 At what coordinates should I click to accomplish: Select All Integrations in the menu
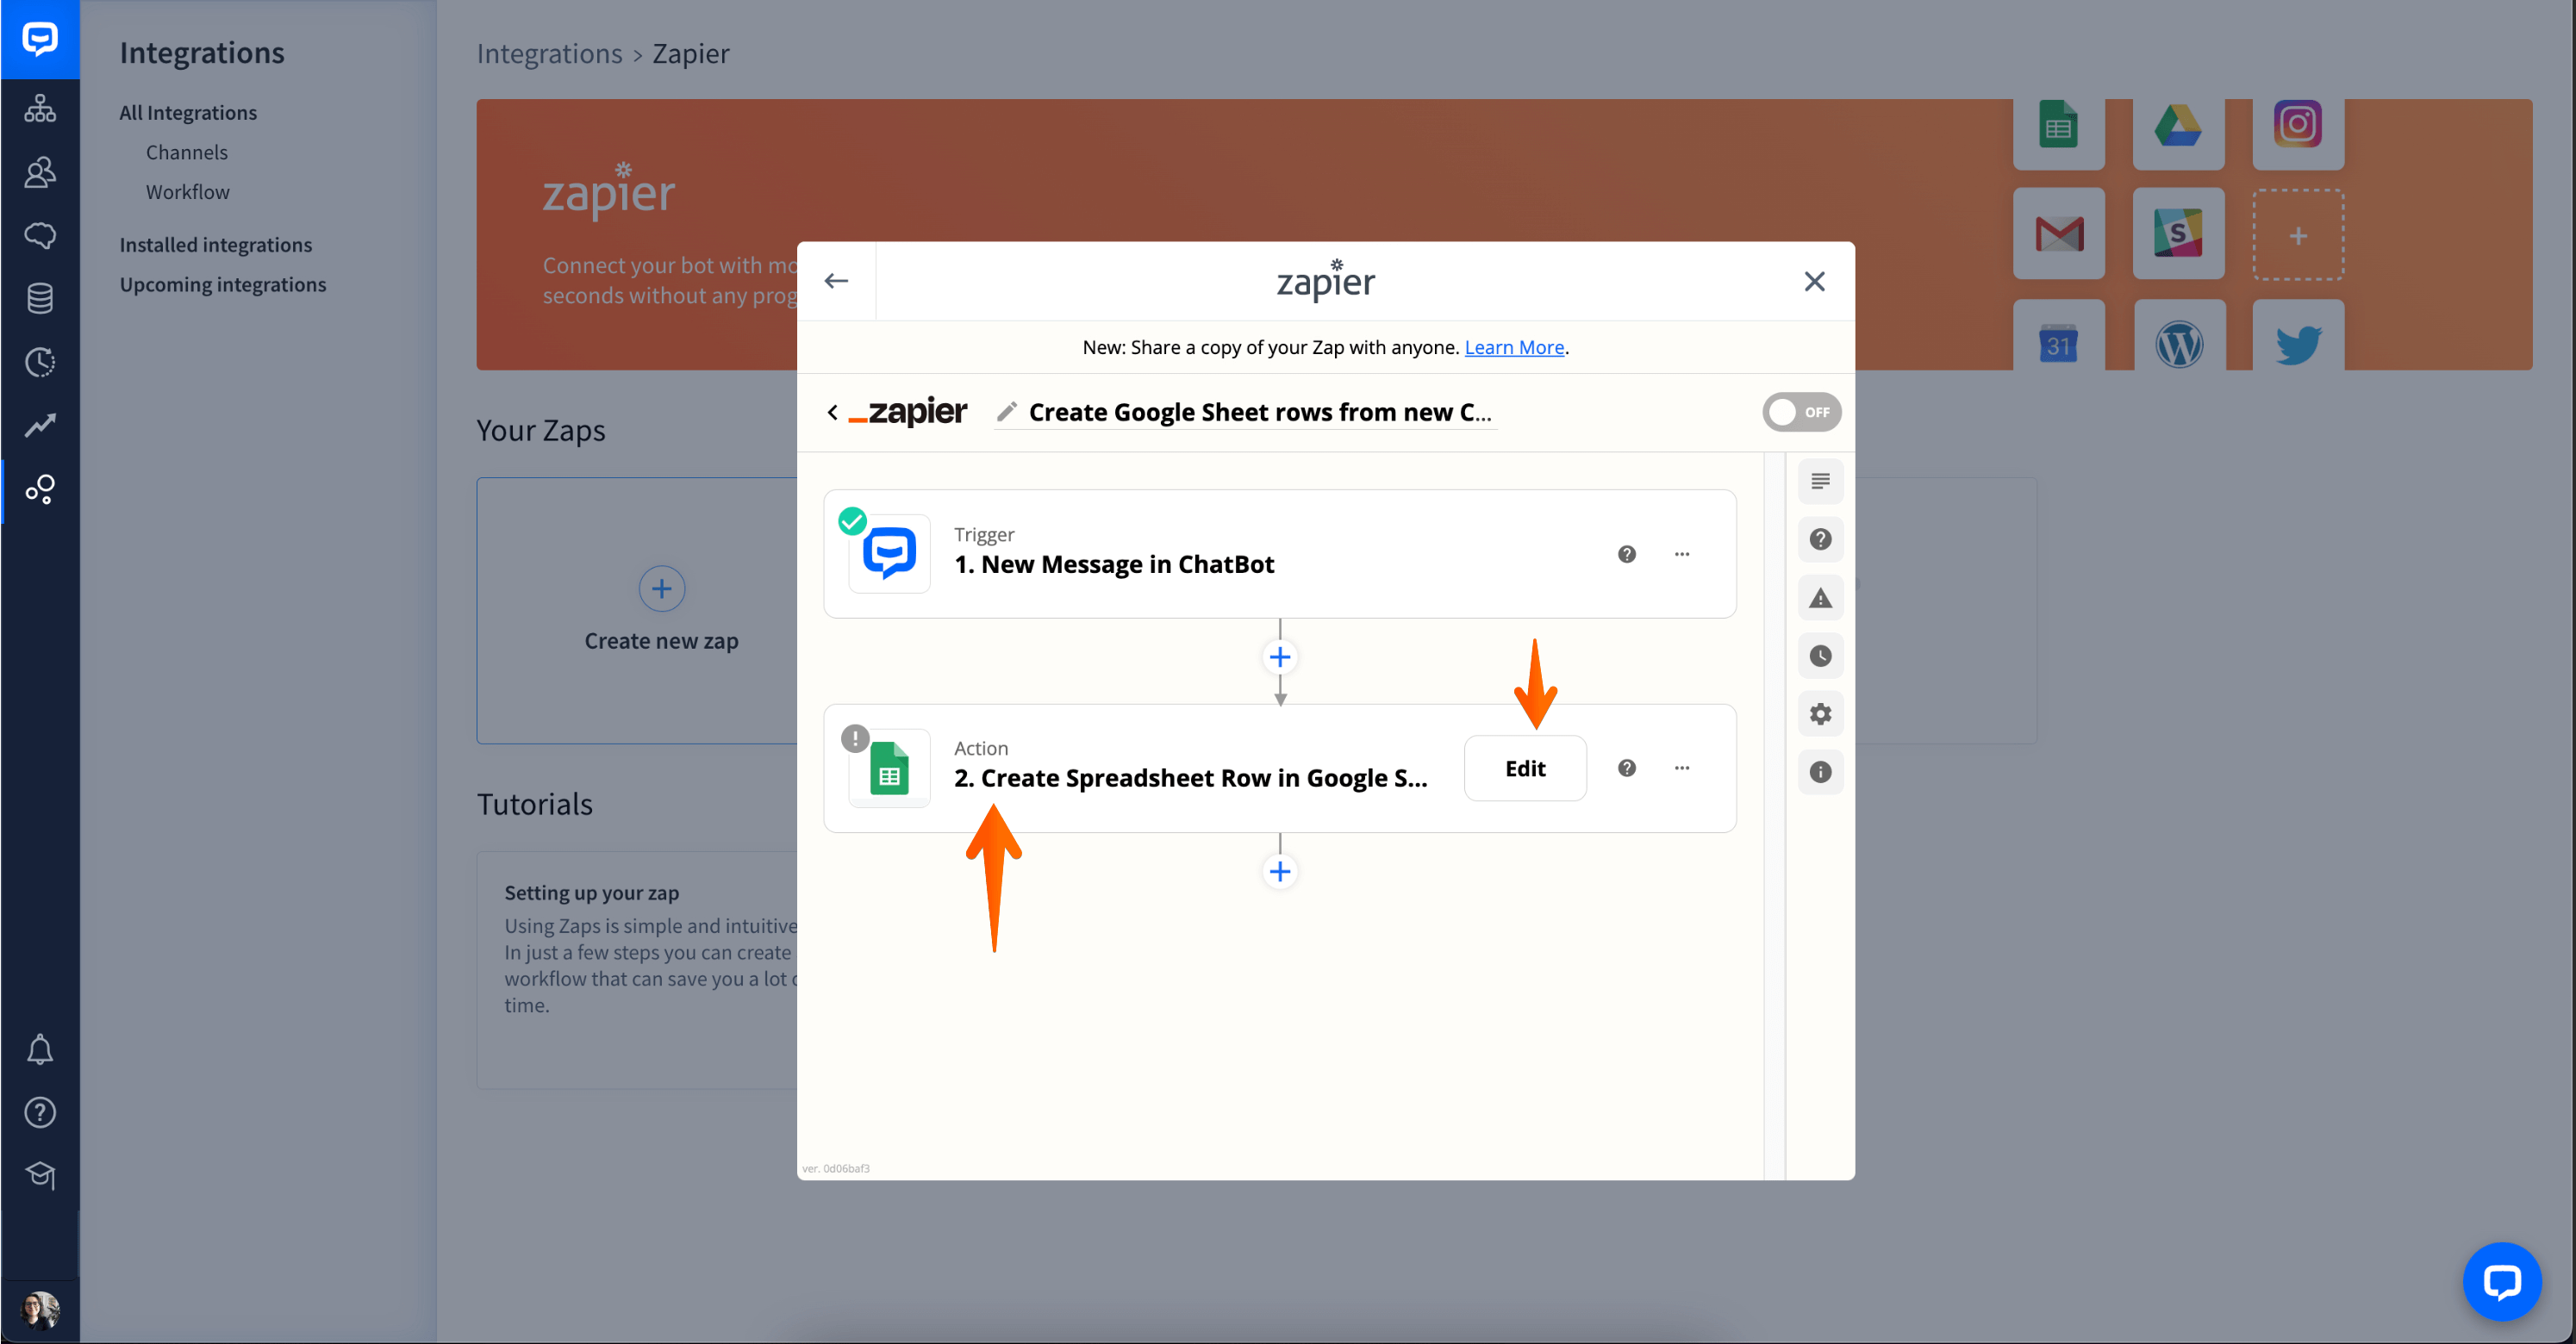pos(188,112)
